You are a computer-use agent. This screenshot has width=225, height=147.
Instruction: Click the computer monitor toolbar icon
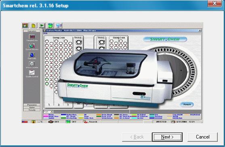[x=59, y=25]
